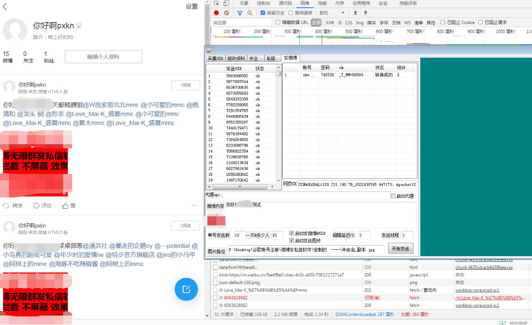The image size is (532, 325).
Task: Open the 联机 network throttling dropdown
Action: [332, 13]
